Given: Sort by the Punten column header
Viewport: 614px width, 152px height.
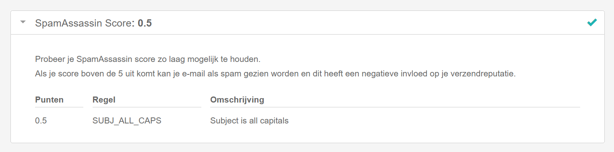Looking at the screenshot, I should pyautogui.click(x=50, y=100).
